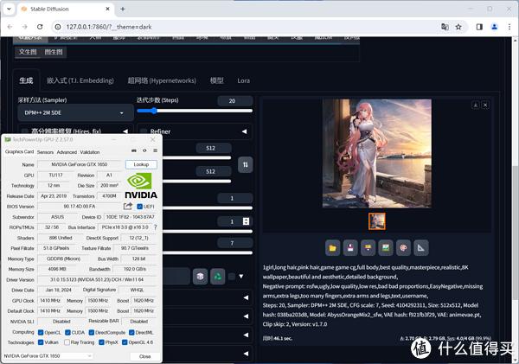Image resolution: width=519 pixels, height=364 pixels.
Task: Open the Sampler dropdown showing DPM++ 2M SDE
Action: tap(75, 113)
